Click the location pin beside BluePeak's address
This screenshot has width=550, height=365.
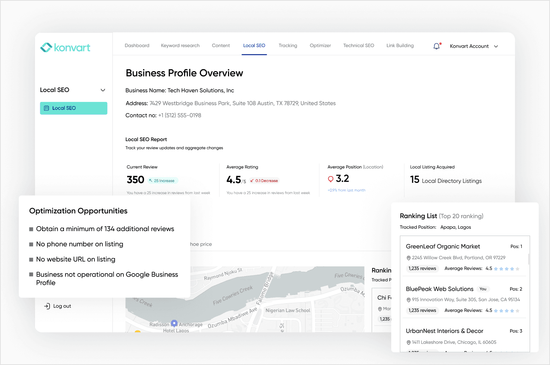pyautogui.click(x=409, y=300)
